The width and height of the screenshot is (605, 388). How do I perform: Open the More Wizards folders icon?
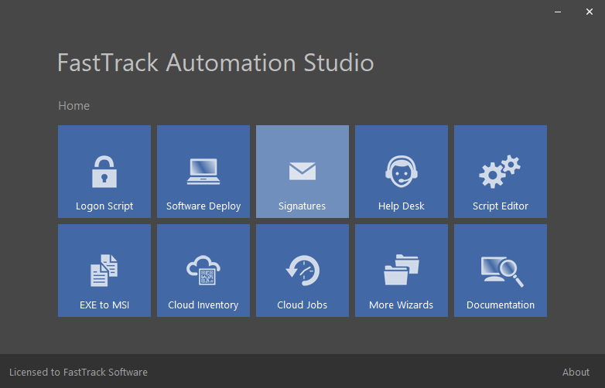pyautogui.click(x=401, y=270)
